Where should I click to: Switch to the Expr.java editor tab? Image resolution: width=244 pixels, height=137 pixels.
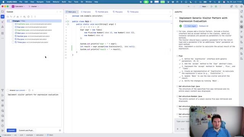click(x=86, y=12)
